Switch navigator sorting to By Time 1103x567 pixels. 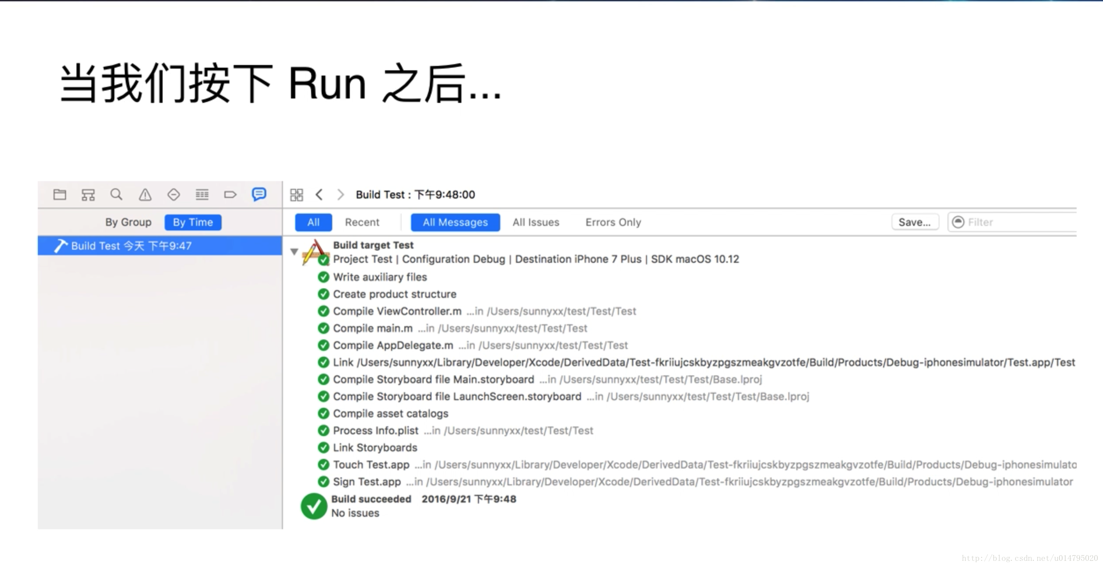click(x=193, y=222)
